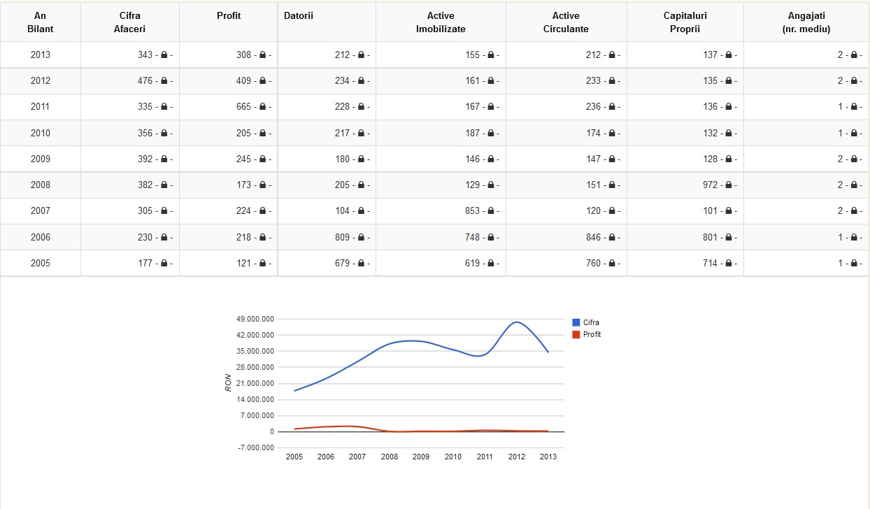Click the blue Cifra legend swatch
The height and width of the screenshot is (509, 870).
click(576, 322)
